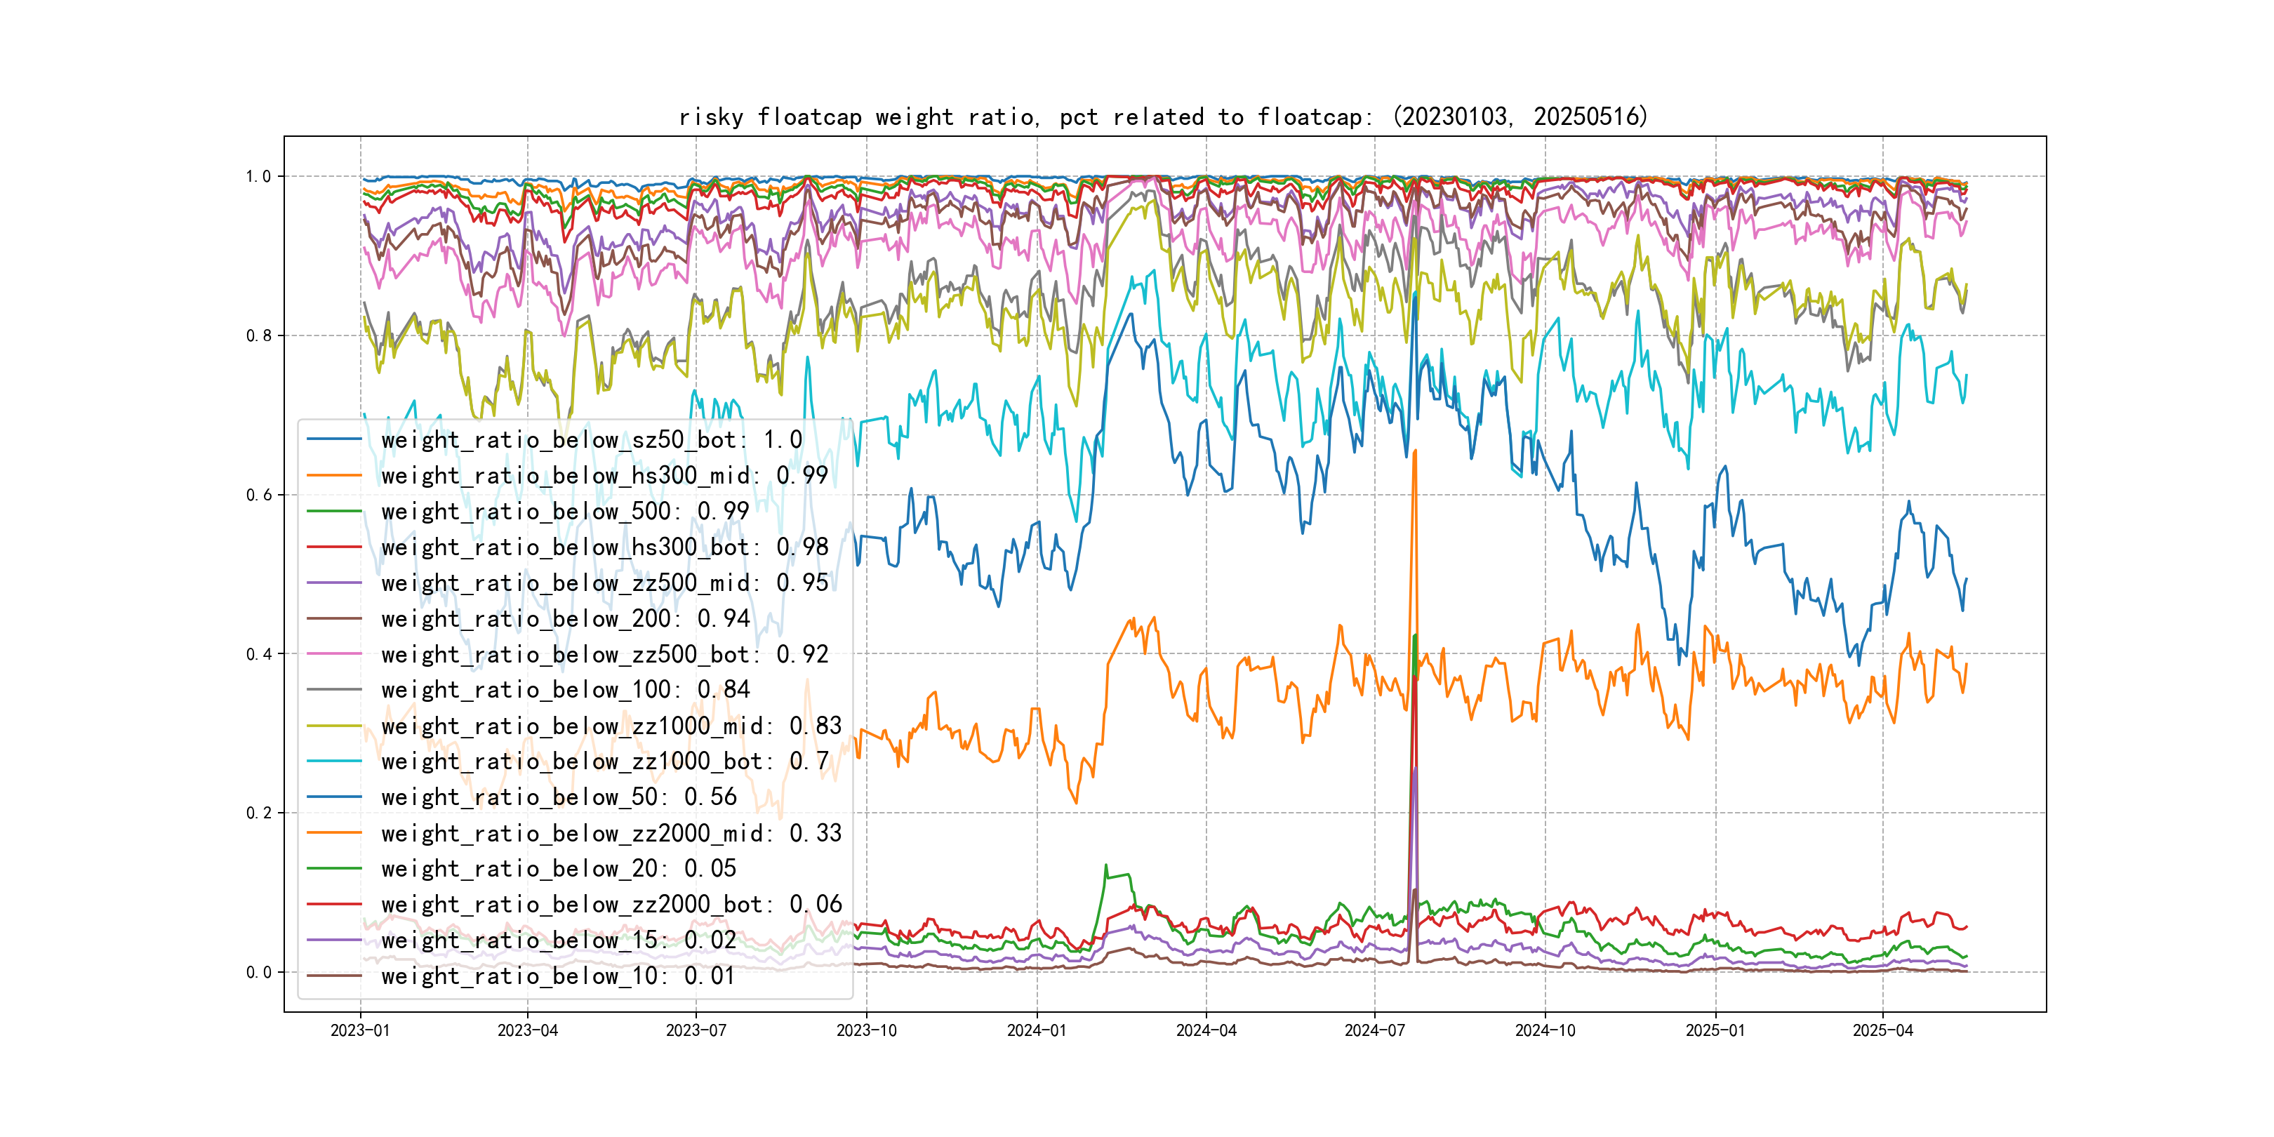The width and height of the screenshot is (2274, 1137).
Task: Click legend entry weight_ratio_below_zz1000_mid
Action: click(611, 726)
